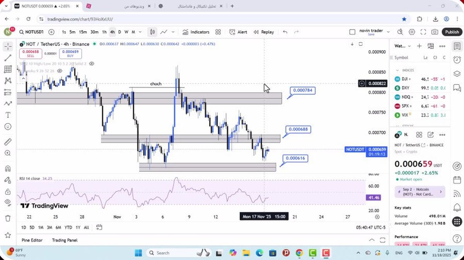
Task: Toggle magnet mode in left toolbar
Action: [x=8, y=169]
